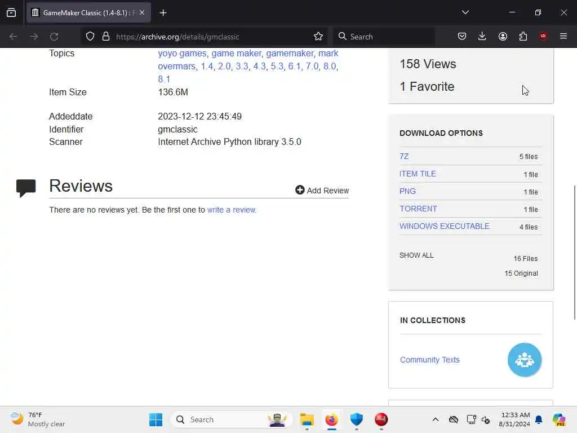Click the Add Review button
Viewport: 577px width, 433px height.
click(x=322, y=191)
